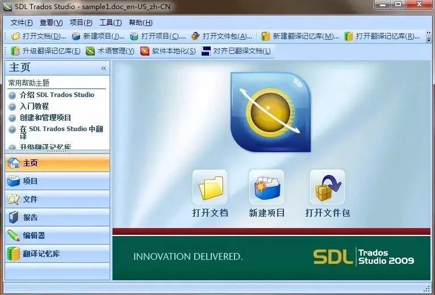Click question icon beside 创建和管理项目
The height and width of the screenshot is (295, 435).
point(12,118)
